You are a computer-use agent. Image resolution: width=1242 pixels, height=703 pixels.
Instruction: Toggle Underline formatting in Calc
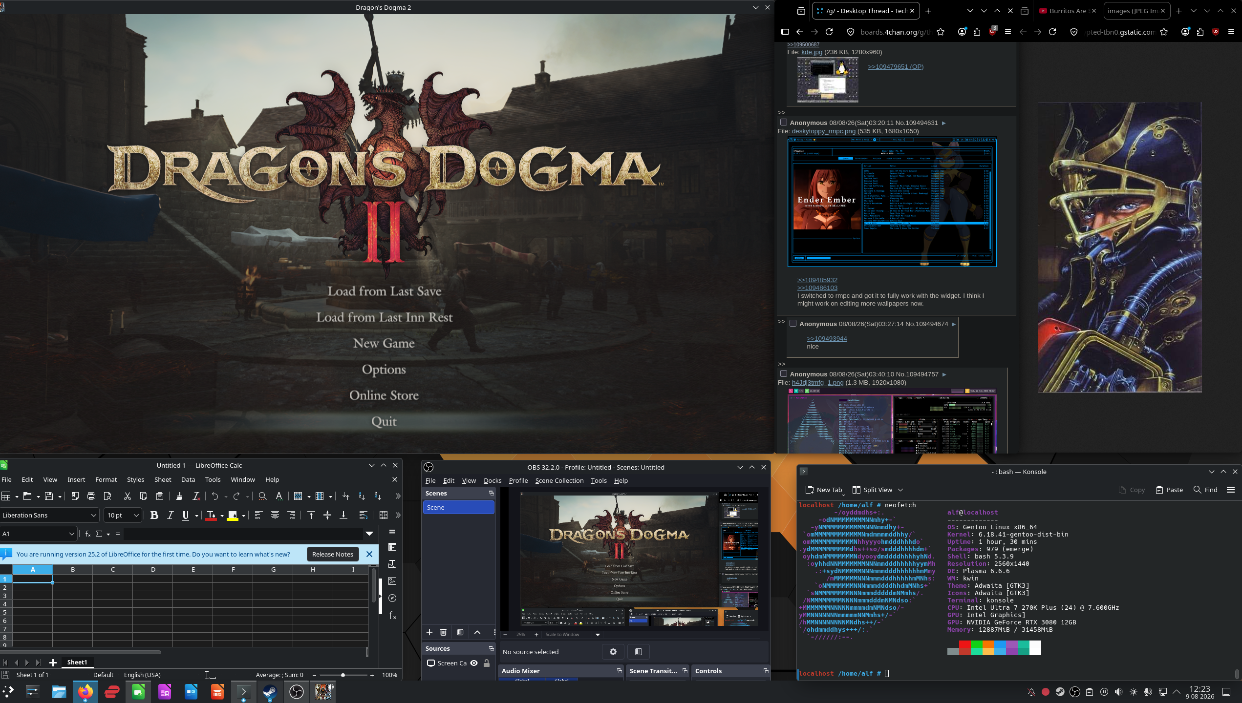[186, 515]
